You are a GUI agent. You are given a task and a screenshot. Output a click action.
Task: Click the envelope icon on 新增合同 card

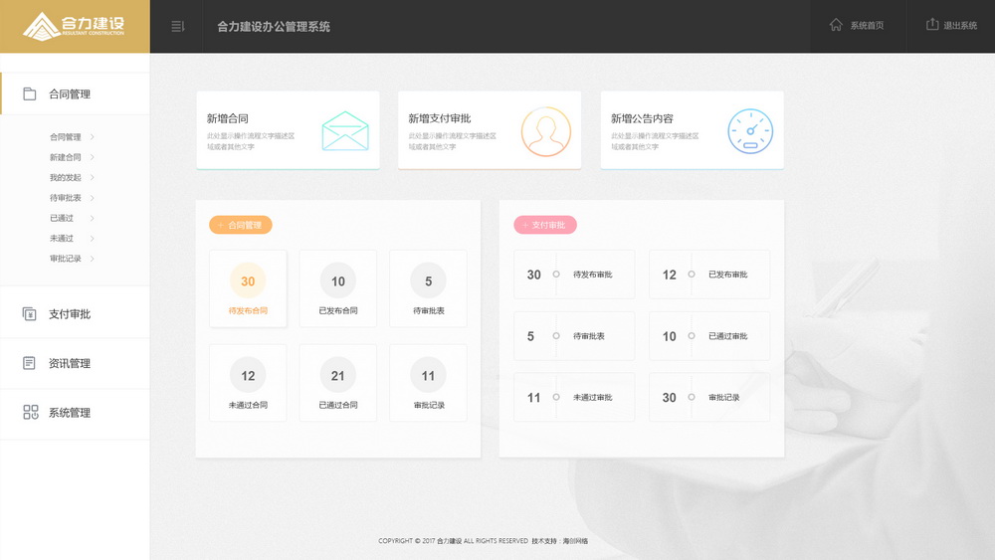[x=345, y=130]
